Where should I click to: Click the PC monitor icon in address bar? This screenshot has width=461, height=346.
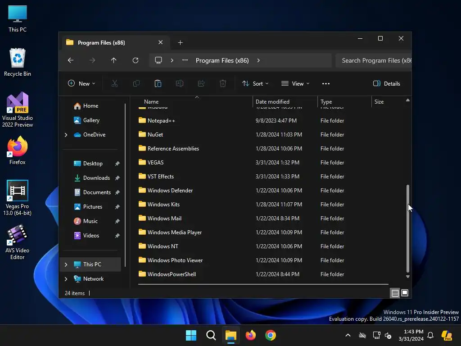[x=158, y=60]
